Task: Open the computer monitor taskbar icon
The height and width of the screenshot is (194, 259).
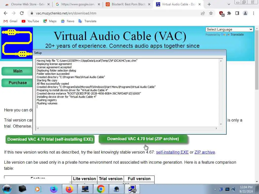Action: click(85, 189)
